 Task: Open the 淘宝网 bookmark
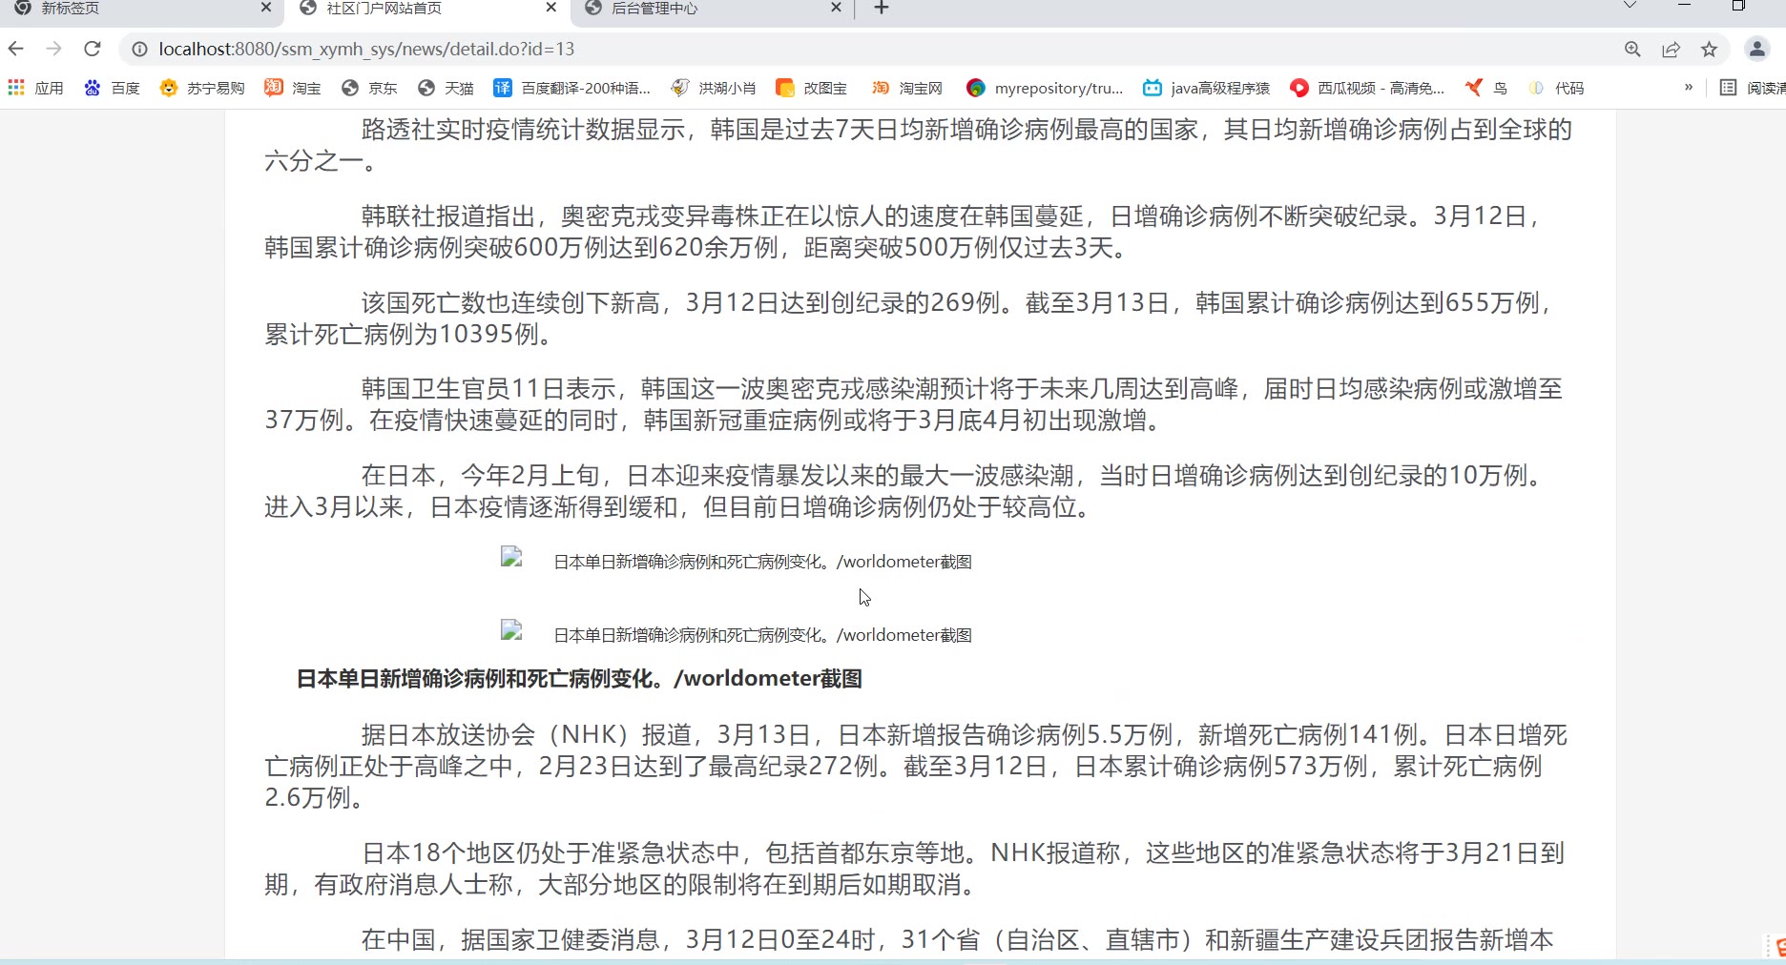click(906, 88)
